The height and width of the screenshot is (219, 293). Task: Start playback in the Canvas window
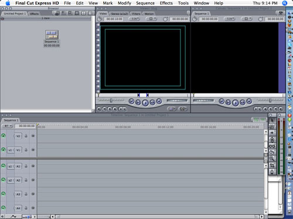point(236,103)
